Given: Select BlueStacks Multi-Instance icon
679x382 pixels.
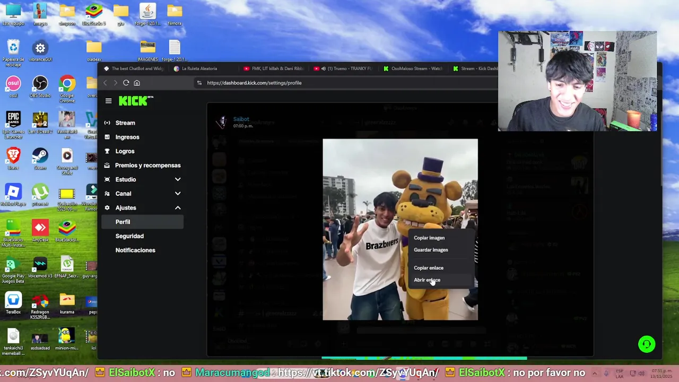Looking at the screenshot, I should click(13, 233).
